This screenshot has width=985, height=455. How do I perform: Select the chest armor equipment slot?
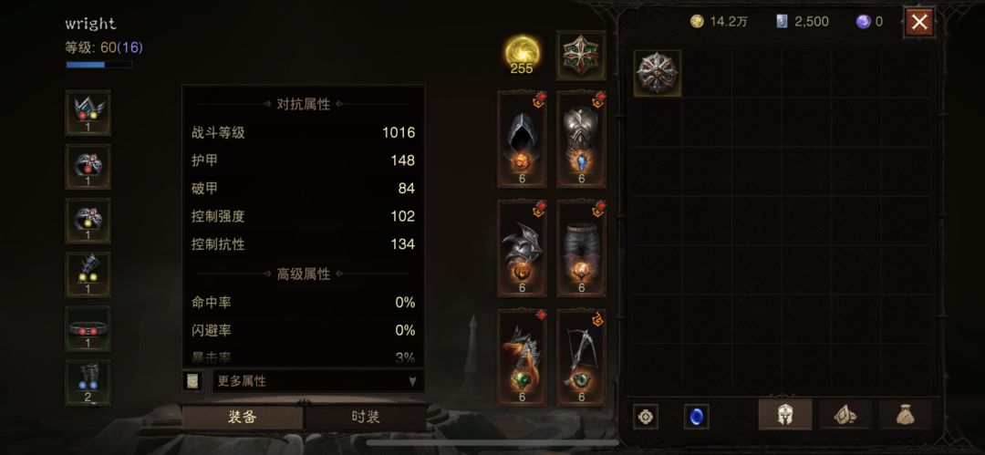581,139
